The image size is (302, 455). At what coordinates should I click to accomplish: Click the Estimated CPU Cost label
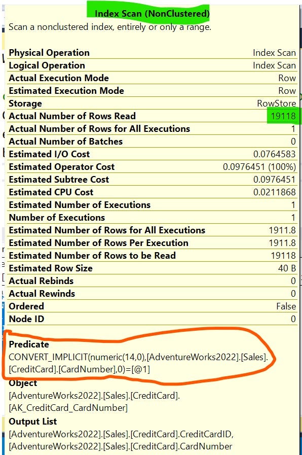tap(51, 192)
